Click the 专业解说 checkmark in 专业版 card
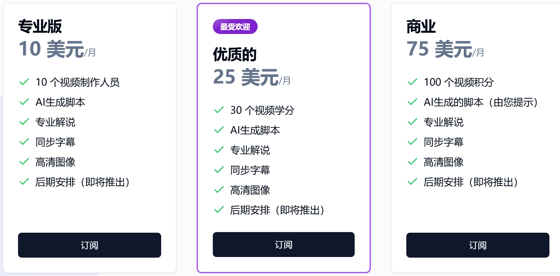The width and height of the screenshot is (560, 276). coord(24,122)
